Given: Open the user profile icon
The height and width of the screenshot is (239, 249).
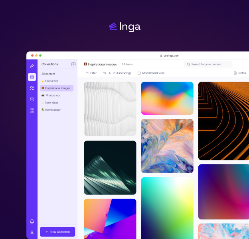Looking at the screenshot, I should (32, 232).
